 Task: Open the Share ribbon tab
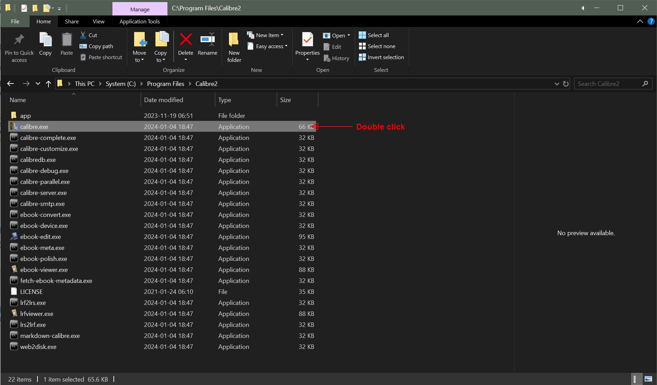click(x=72, y=21)
